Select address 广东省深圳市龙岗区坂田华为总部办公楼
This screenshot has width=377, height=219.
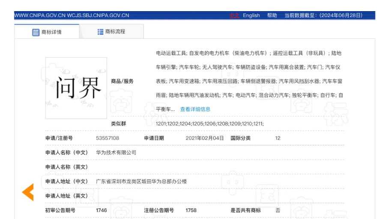(141, 181)
